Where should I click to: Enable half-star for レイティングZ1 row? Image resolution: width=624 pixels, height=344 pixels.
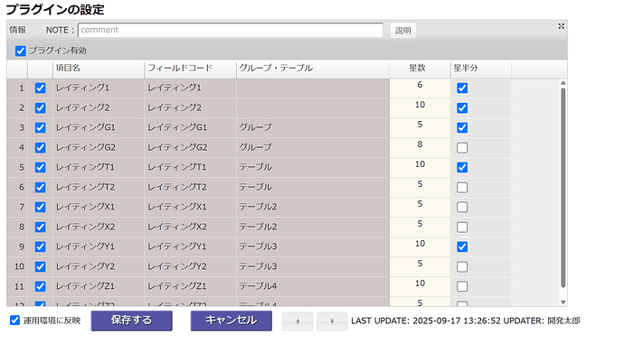click(x=462, y=286)
